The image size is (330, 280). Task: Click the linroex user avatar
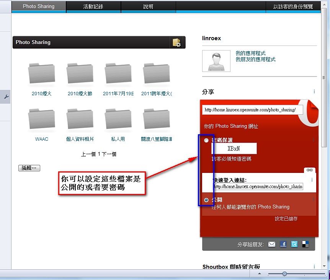click(x=216, y=61)
